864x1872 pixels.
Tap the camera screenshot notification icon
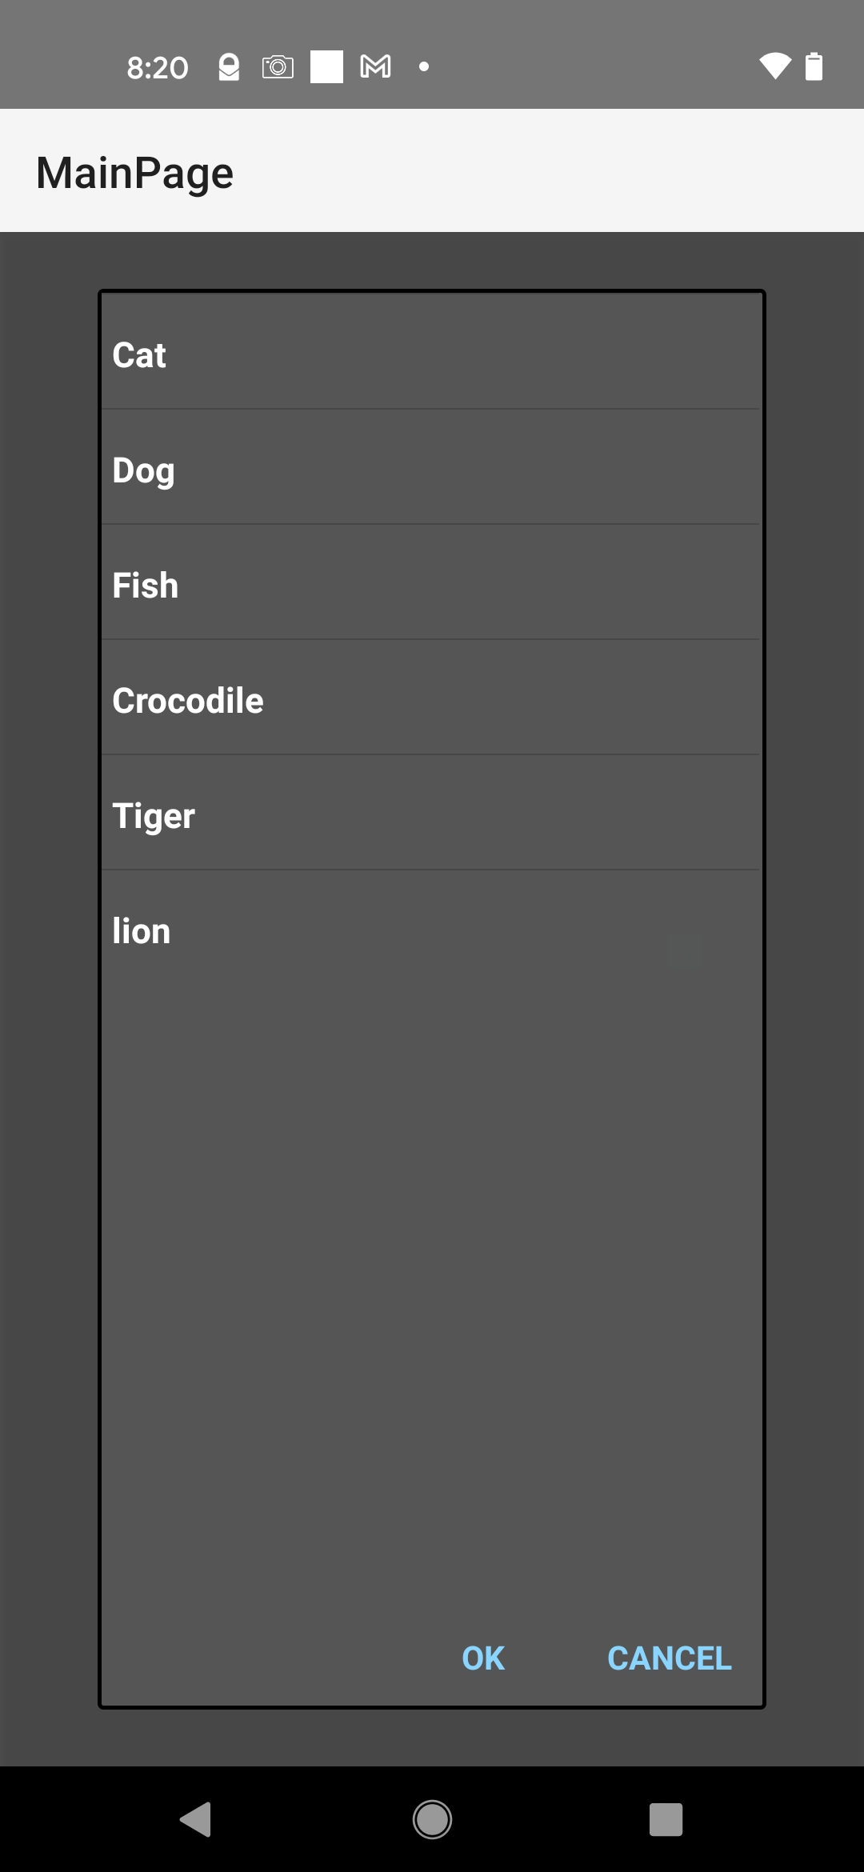278,67
